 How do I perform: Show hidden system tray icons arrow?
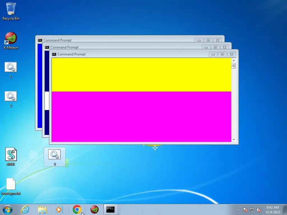click(238, 210)
